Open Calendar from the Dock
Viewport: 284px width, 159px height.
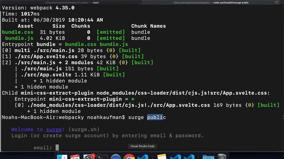[75, 156]
